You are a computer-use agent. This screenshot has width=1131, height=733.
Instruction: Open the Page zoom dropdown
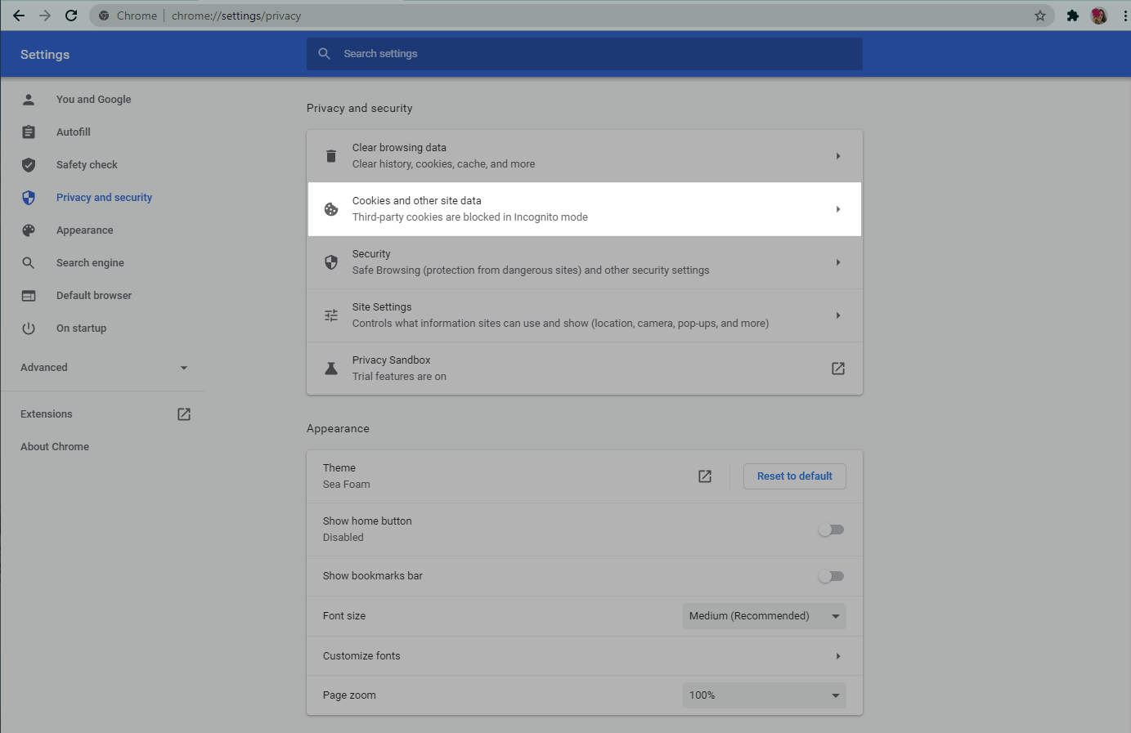click(x=764, y=695)
